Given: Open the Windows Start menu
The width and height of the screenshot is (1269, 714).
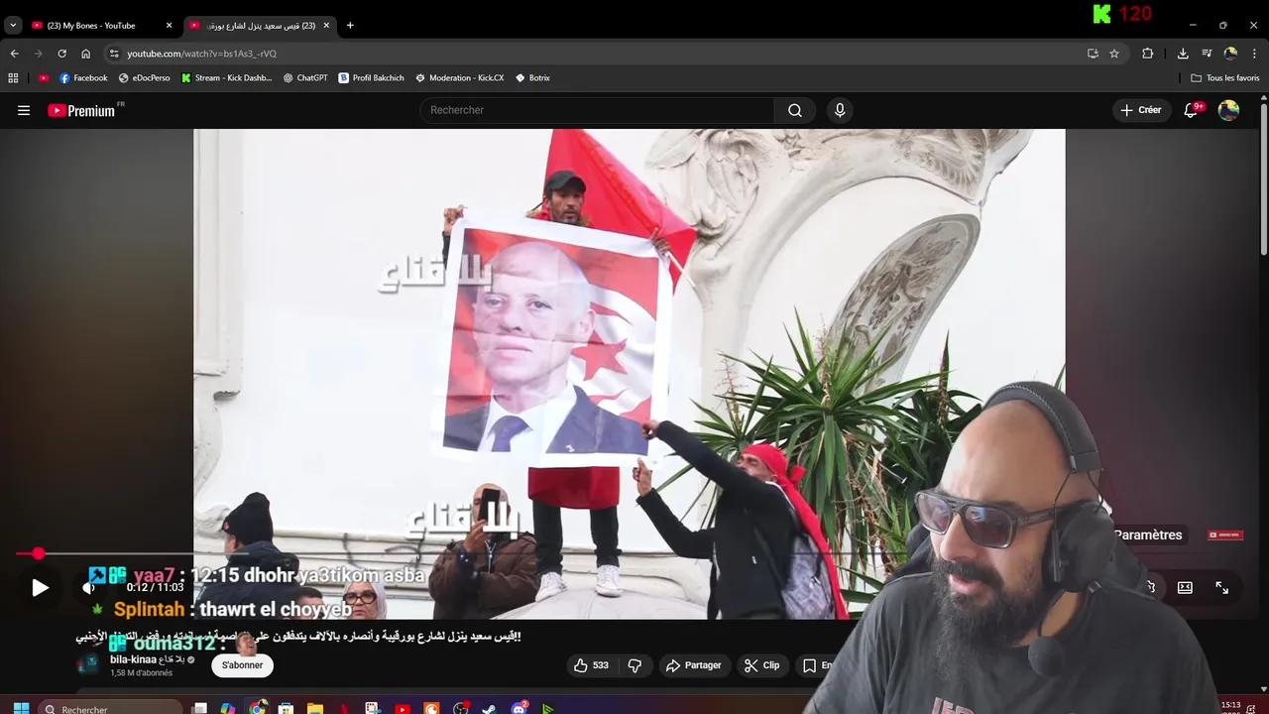Looking at the screenshot, I should point(21,709).
